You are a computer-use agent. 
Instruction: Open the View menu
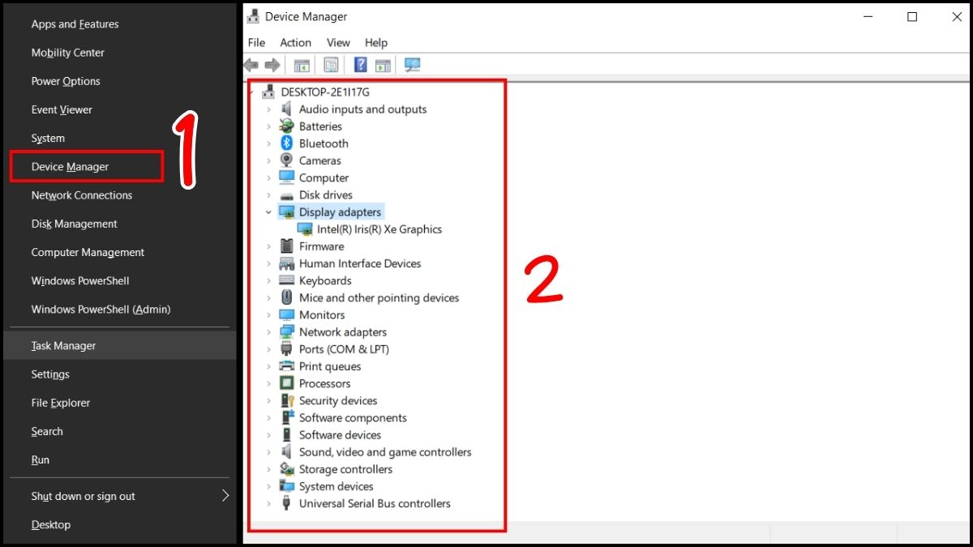338,42
